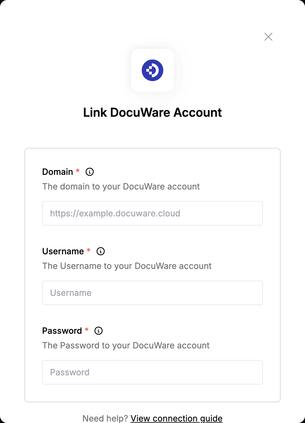The width and height of the screenshot is (305, 423).
Task: Show info tooltip next to Password
Action: pyautogui.click(x=99, y=331)
